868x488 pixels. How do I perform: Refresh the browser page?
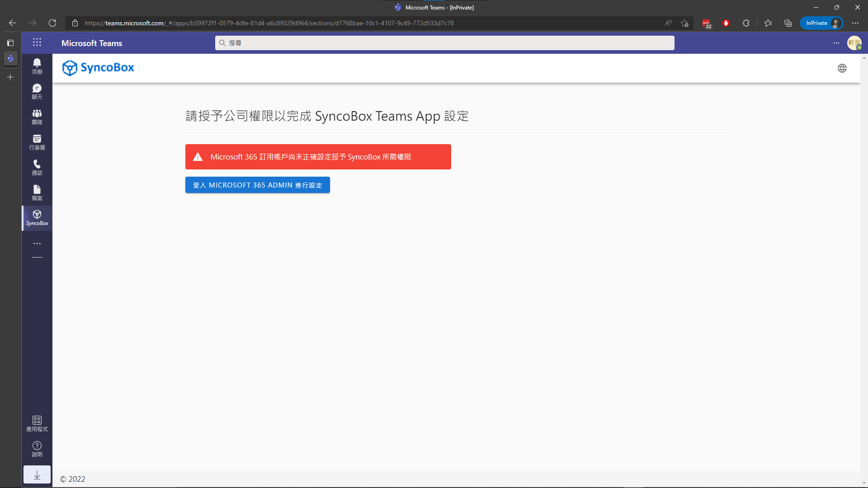(52, 23)
